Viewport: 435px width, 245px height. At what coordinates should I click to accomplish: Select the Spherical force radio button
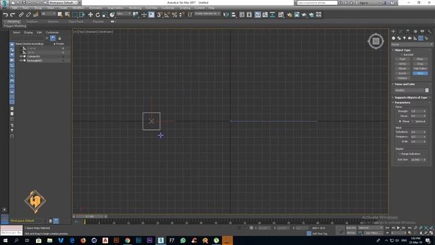(x=413, y=121)
